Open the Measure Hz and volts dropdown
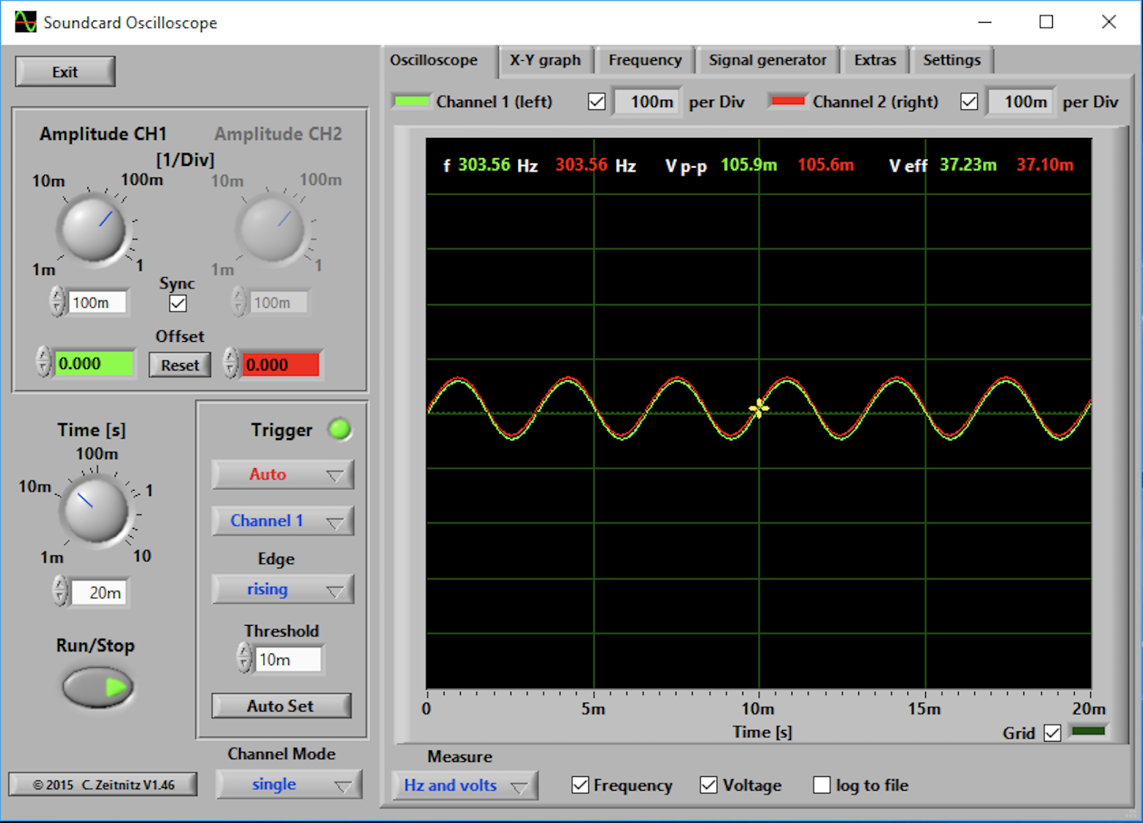The height and width of the screenshot is (823, 1143). [464, 786]
